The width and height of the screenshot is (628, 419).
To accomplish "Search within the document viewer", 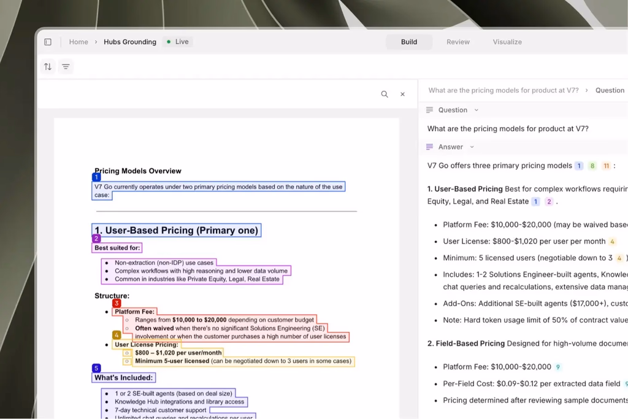I will tap(385, 94).
